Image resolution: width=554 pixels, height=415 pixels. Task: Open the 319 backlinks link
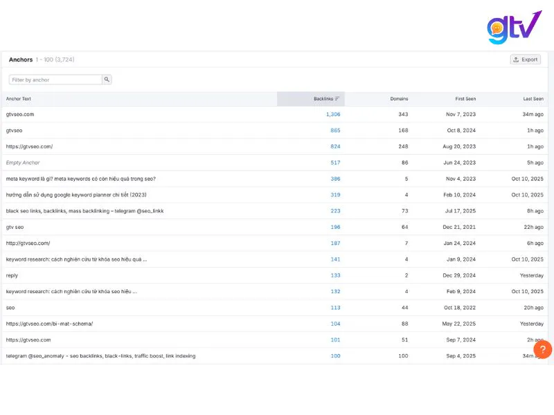[x=335, y=195]
